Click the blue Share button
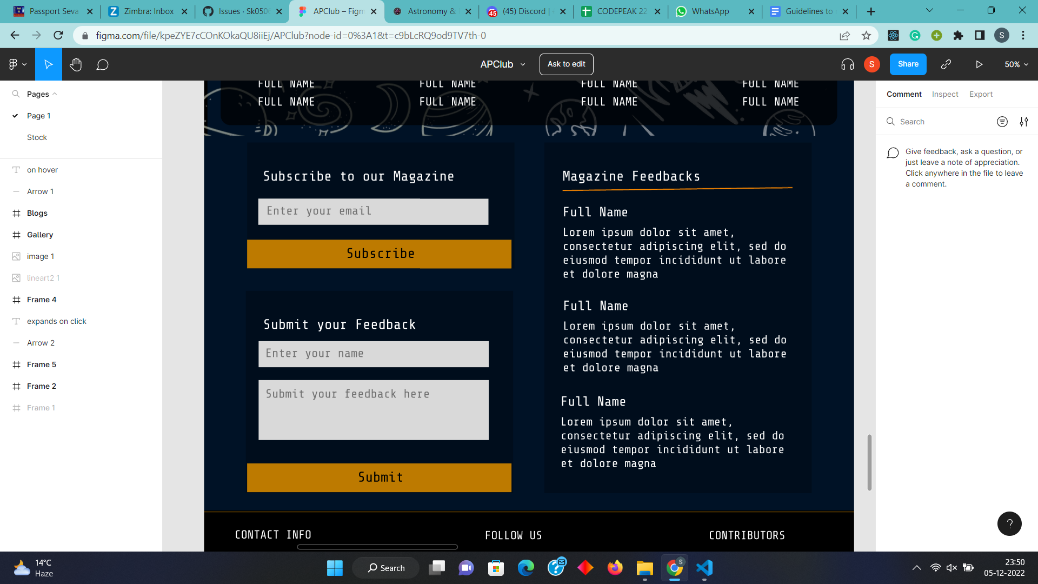This screenshot has height=584, width=1038. (908, 64)
